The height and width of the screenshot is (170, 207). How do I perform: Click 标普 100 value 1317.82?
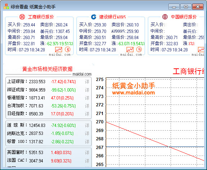click(x=36, y=142)
